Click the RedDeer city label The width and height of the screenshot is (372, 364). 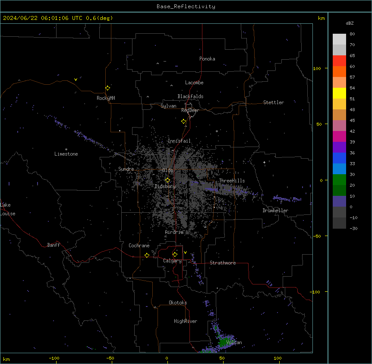[x=190, y=110]
